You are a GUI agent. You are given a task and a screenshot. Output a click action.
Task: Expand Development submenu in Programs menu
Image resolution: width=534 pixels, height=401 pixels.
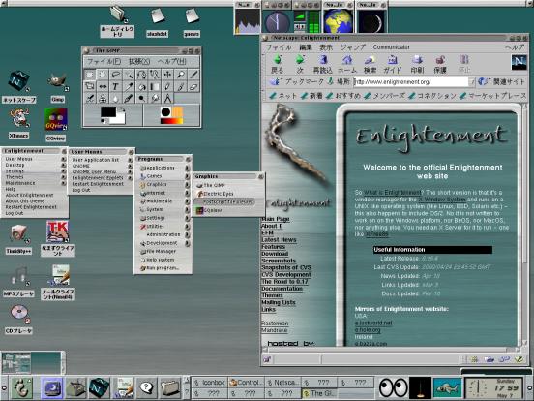tap(164, 243)
